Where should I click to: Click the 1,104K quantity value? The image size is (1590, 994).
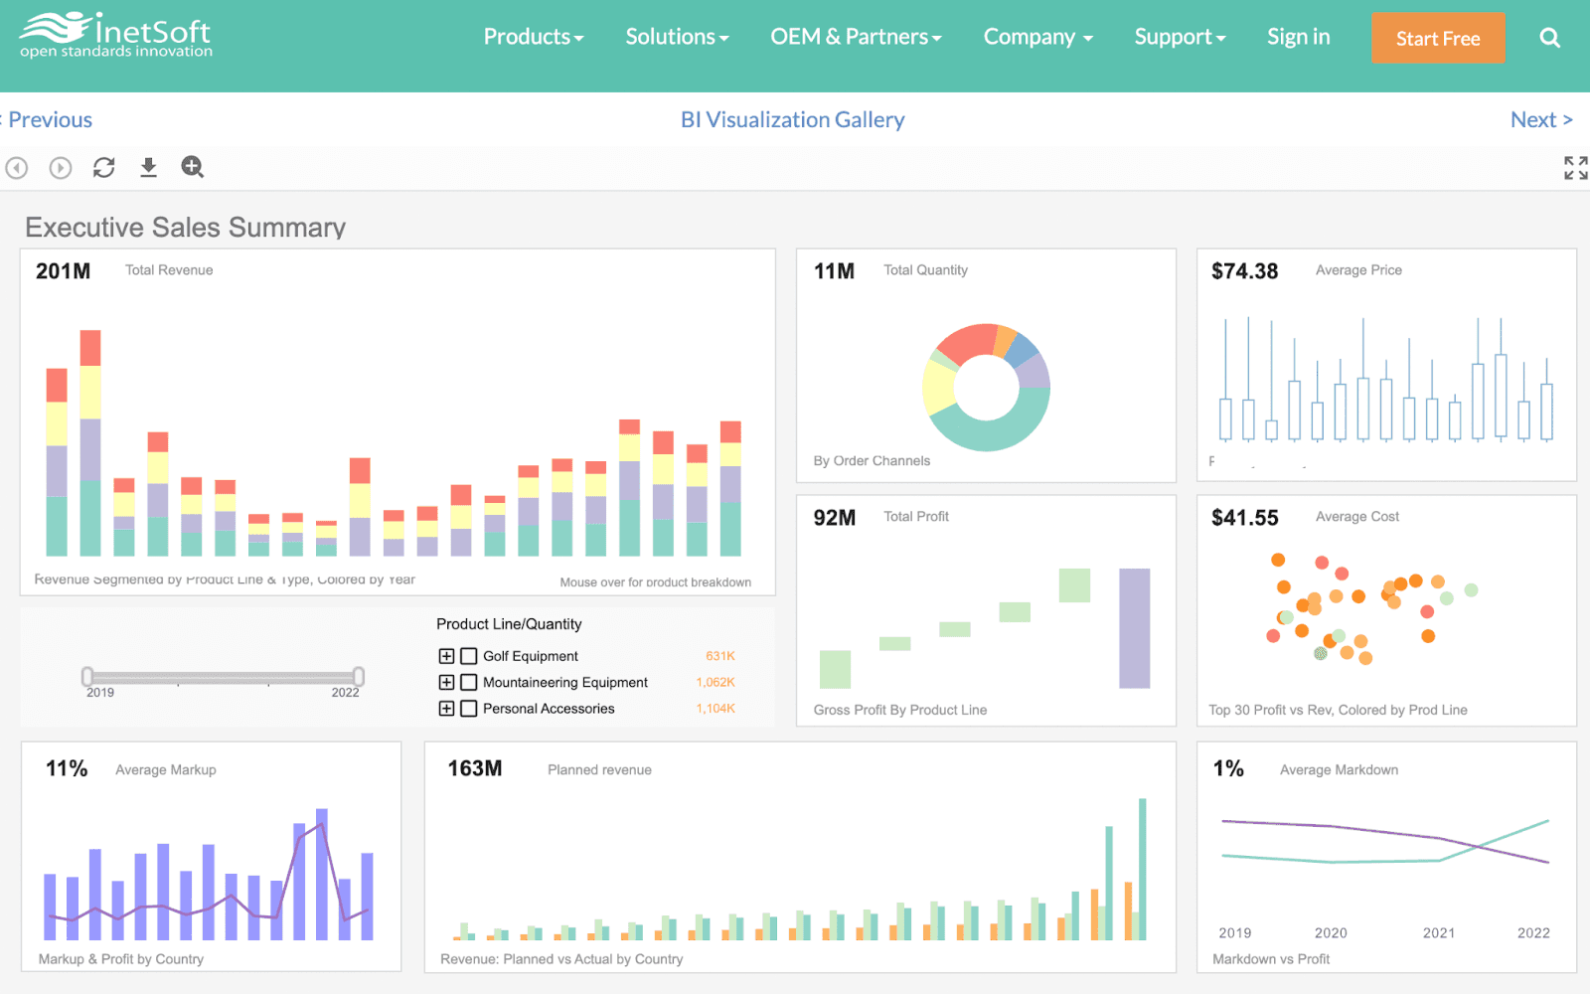click(x=715, y=709)
